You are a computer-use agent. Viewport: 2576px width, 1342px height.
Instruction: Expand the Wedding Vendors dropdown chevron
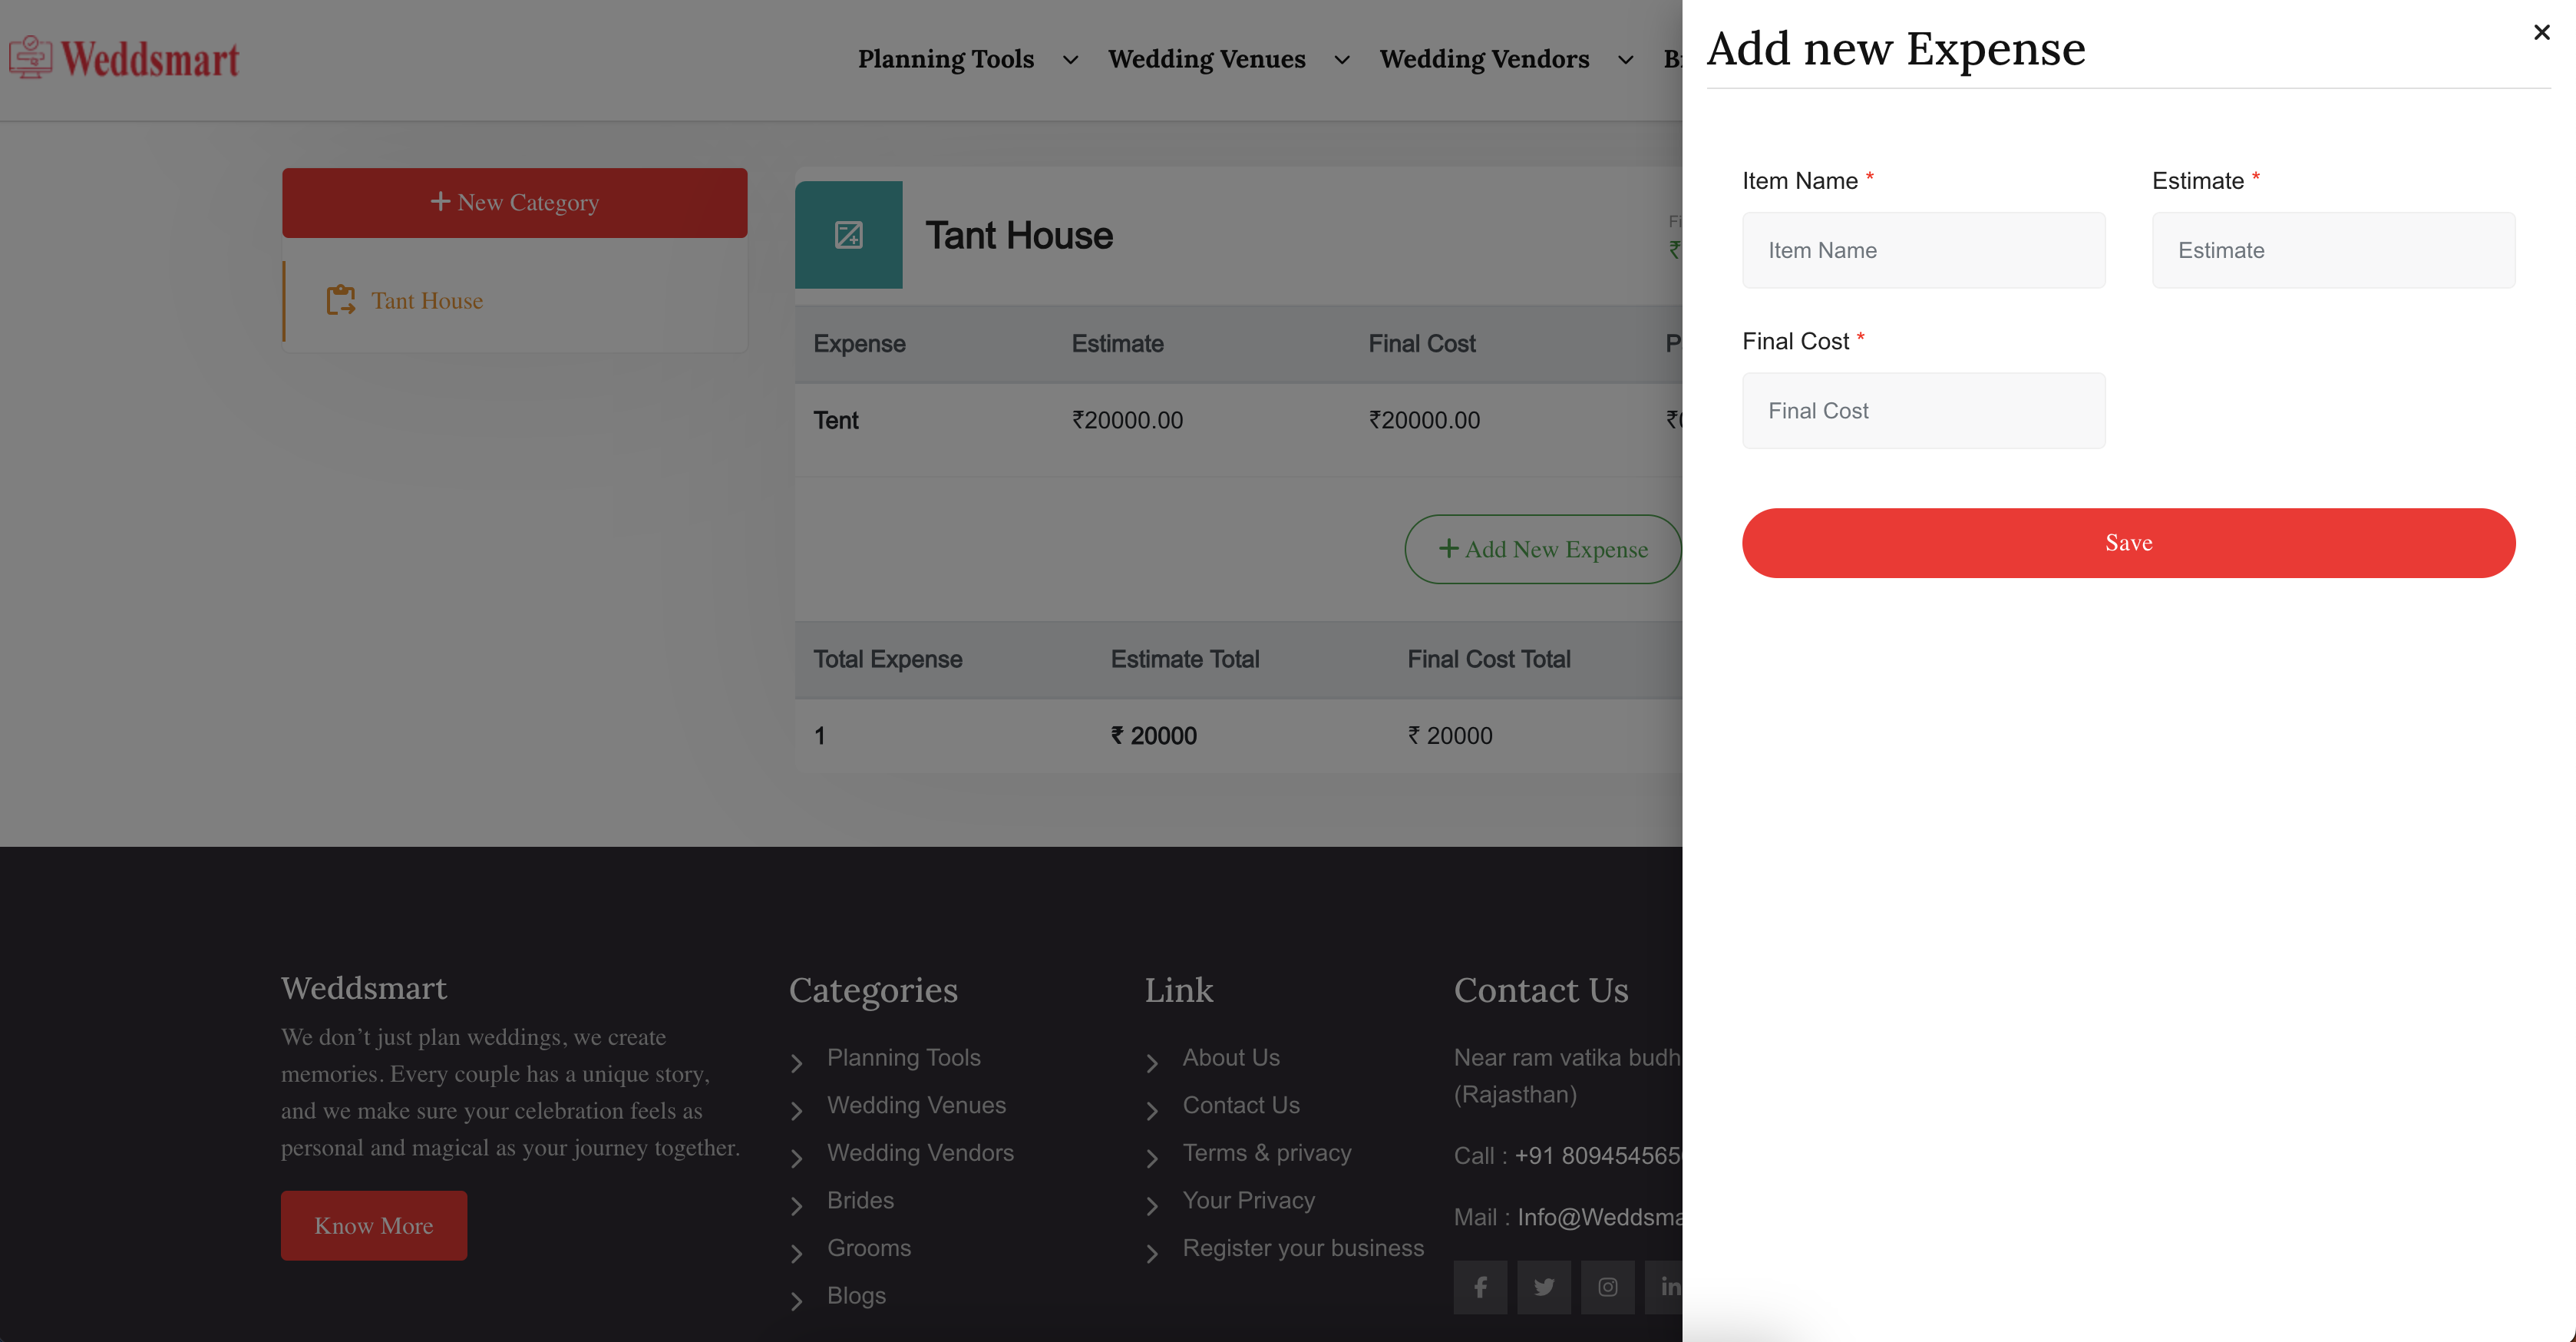point(1626,60)
